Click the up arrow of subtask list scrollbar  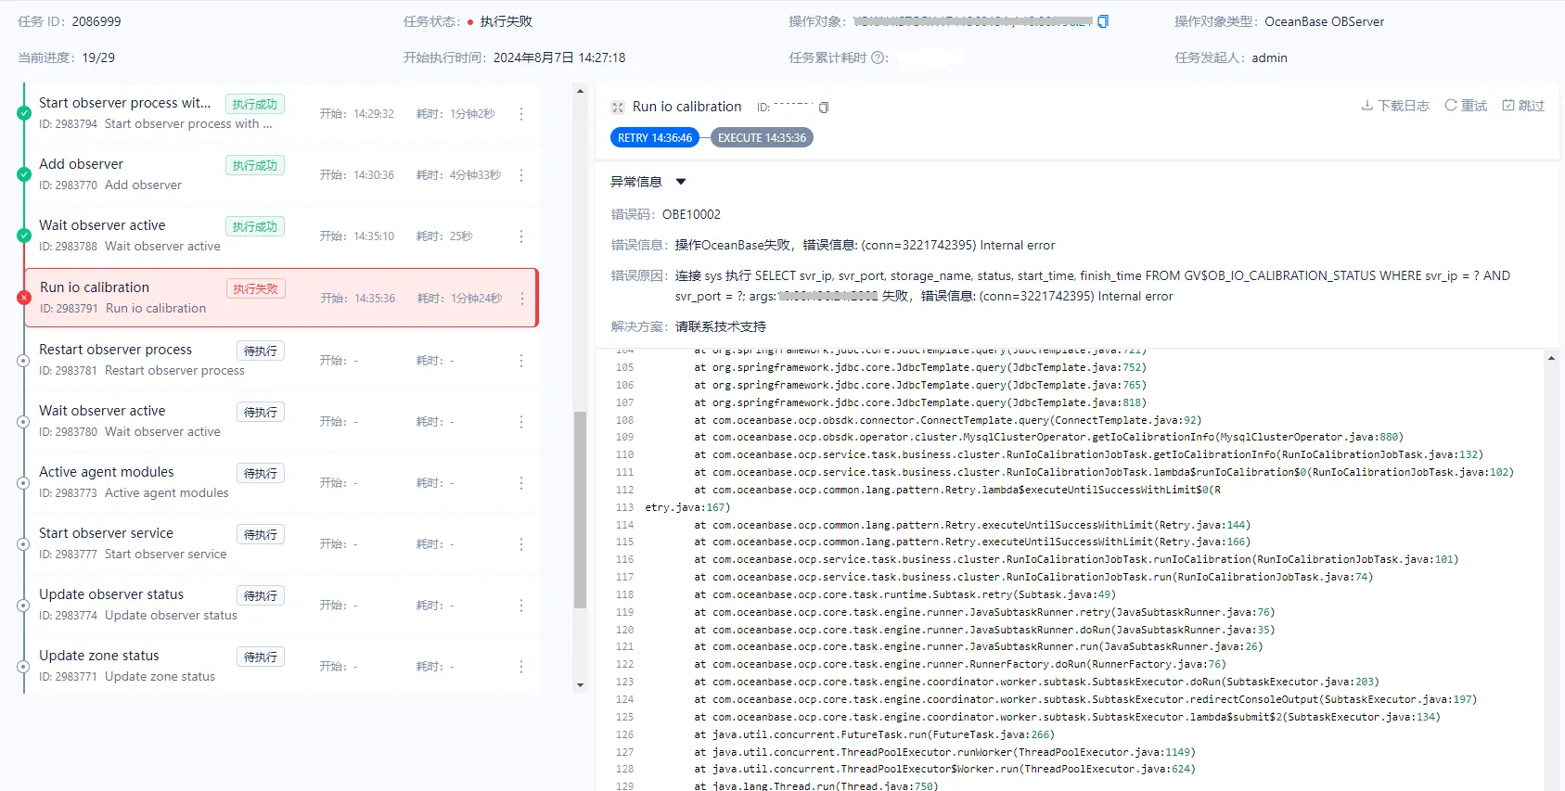581,91
